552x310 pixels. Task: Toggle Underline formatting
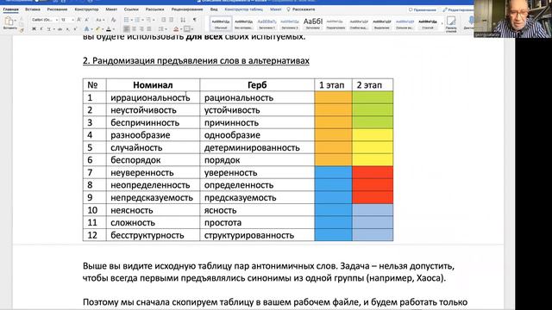click(x=48, y=29)
